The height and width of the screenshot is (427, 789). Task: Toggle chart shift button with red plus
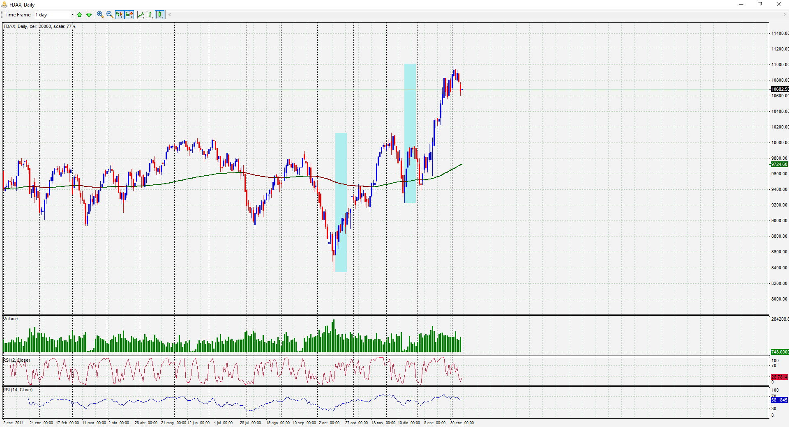[x=129, y=15]
